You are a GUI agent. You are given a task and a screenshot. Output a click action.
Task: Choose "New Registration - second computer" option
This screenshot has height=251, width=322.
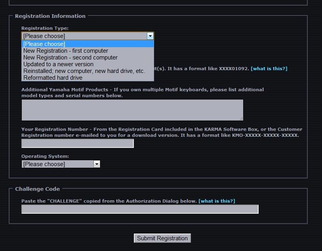point(70,57)
